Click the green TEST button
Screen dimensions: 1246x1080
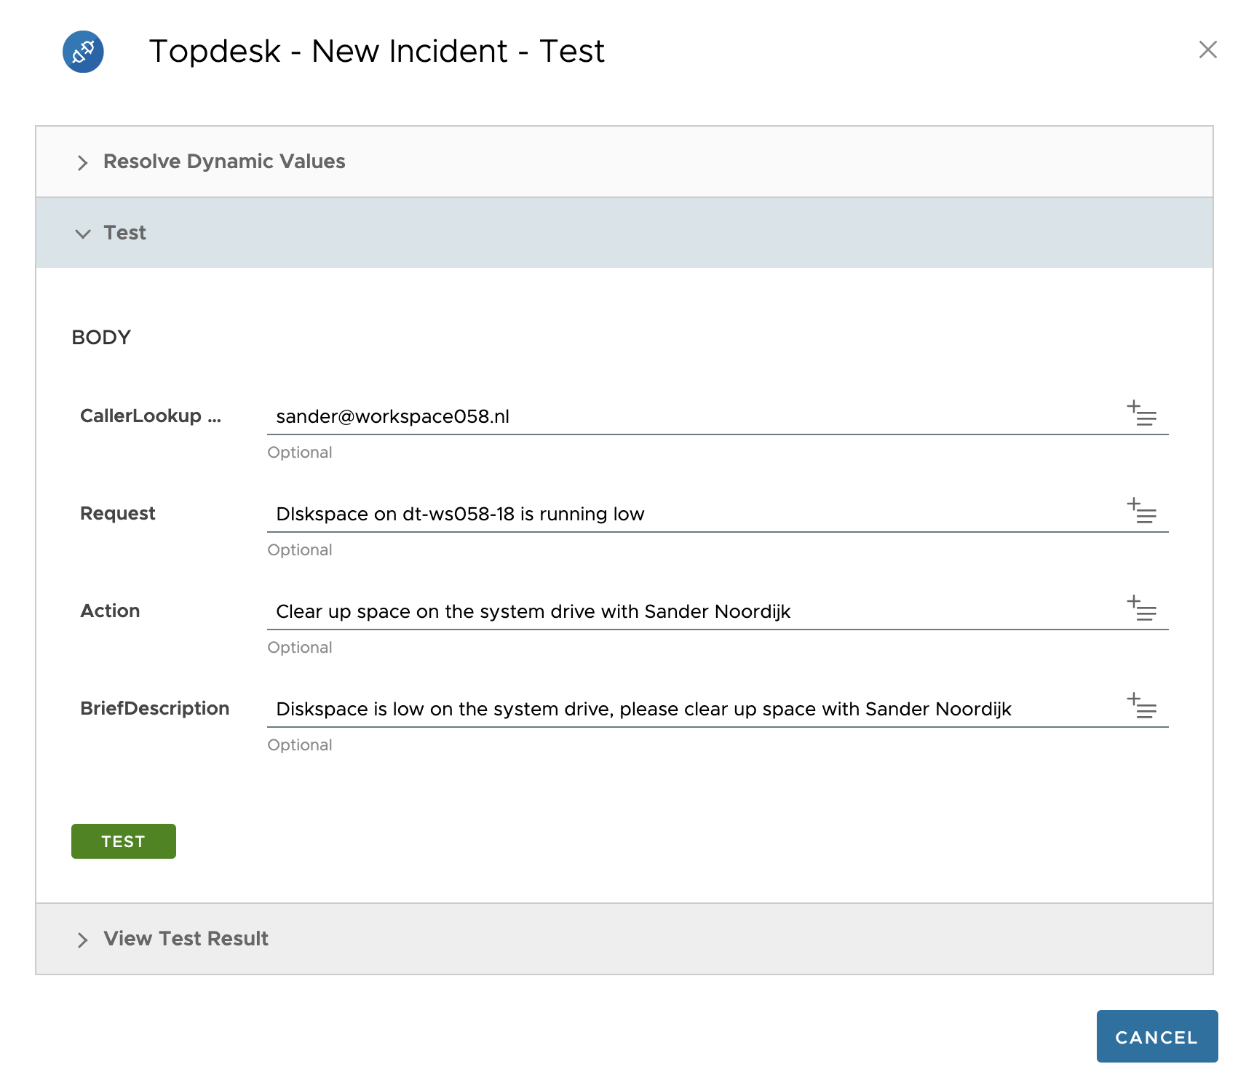123,841
